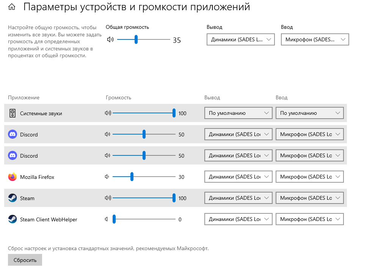367x271 pixels.
Task: Click the Steam Client WebHelper volume slider
Action: 144,219
